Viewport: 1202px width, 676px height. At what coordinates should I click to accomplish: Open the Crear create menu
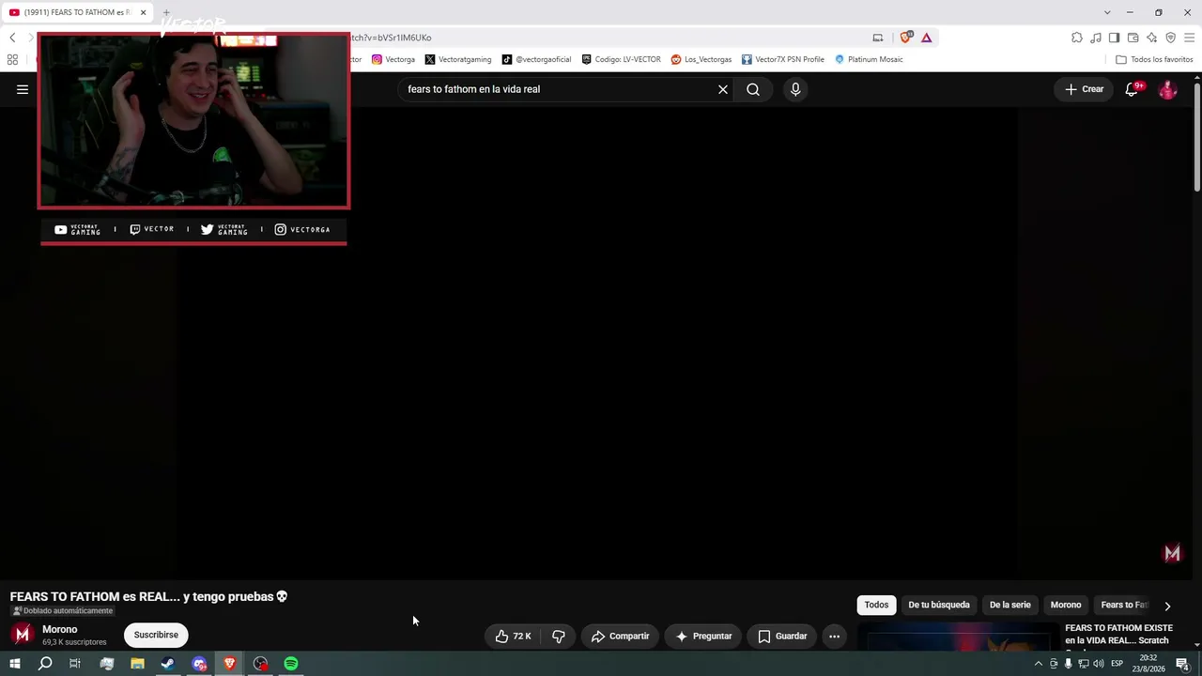[x=1084, y=89]
